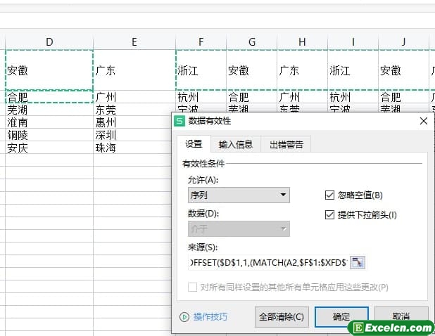Image resolution: width=435 pixels, height=336 pixels.
Task: Click inside the 来源 formula input field
Action: (x=267, y=262)
